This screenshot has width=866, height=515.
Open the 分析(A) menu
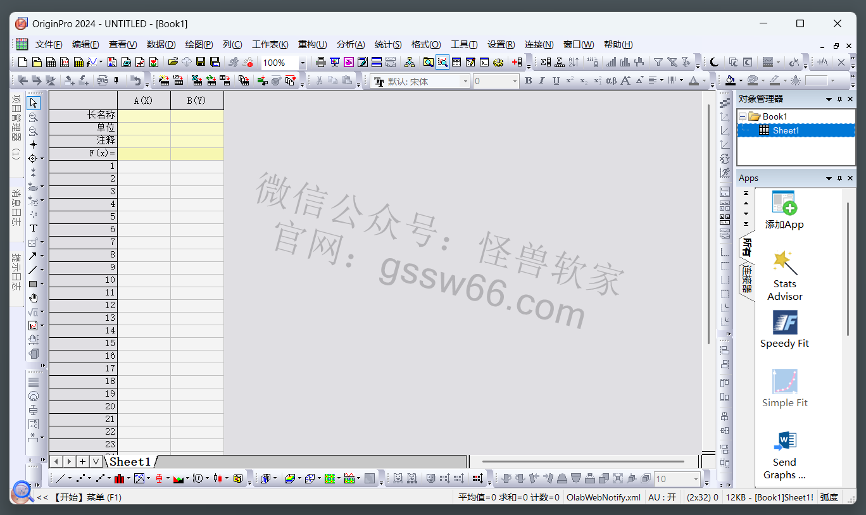351,44
